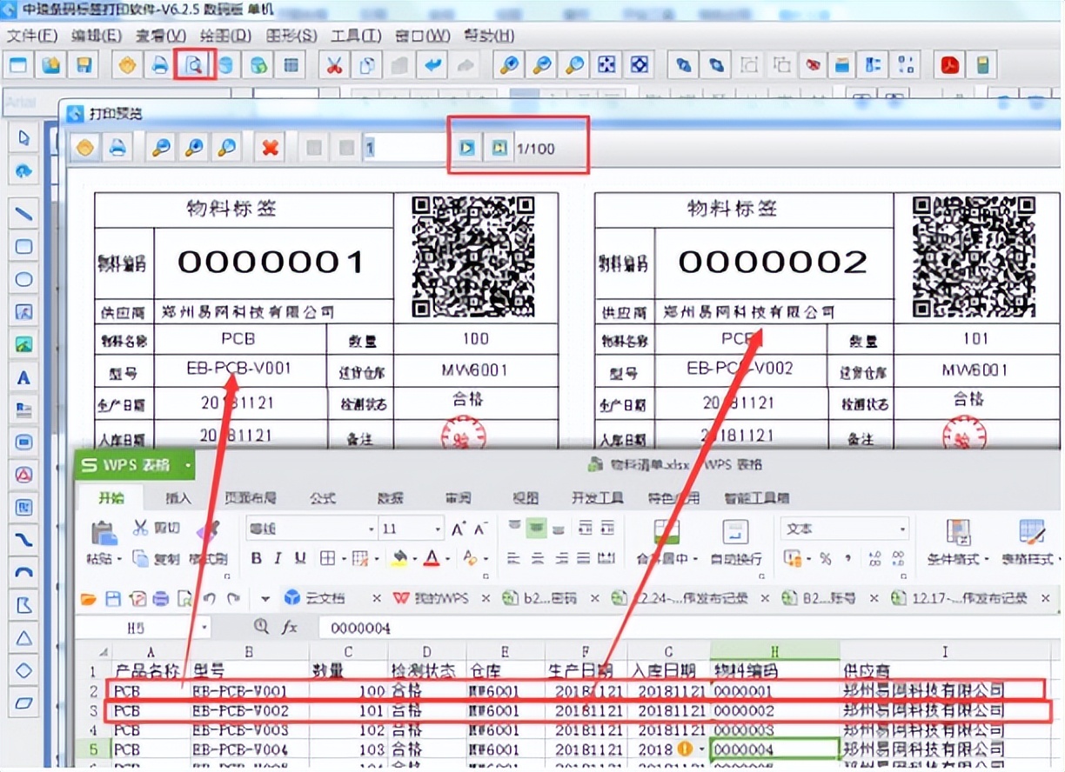
Task: Click the open file icon in the main toolbar
Action: (51, 65)
